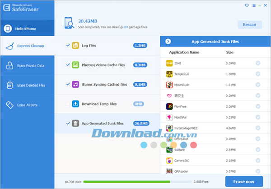
Task: Click the Download Temp Files icon
Action: click(75, 104)
